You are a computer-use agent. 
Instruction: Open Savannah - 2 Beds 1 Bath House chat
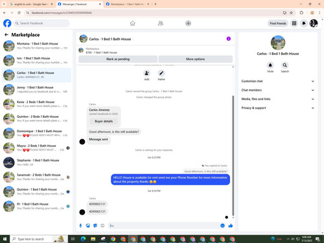[x=36, y=177]
